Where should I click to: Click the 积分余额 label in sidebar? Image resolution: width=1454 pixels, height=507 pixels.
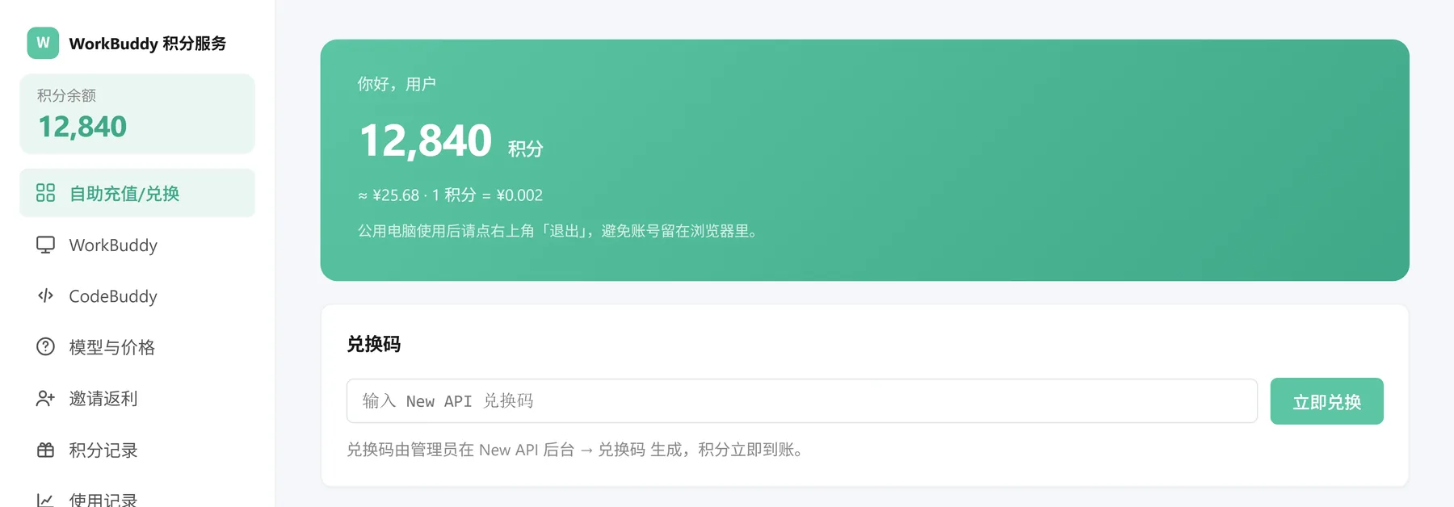[x=66, y=95]
